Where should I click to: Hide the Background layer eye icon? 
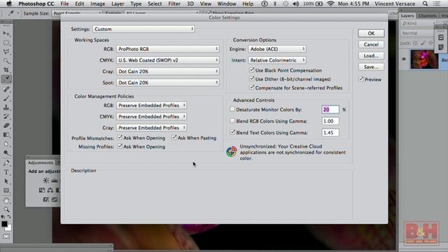[404, 59]
